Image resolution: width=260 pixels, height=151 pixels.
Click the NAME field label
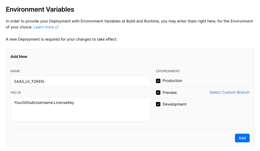(15, 71)
